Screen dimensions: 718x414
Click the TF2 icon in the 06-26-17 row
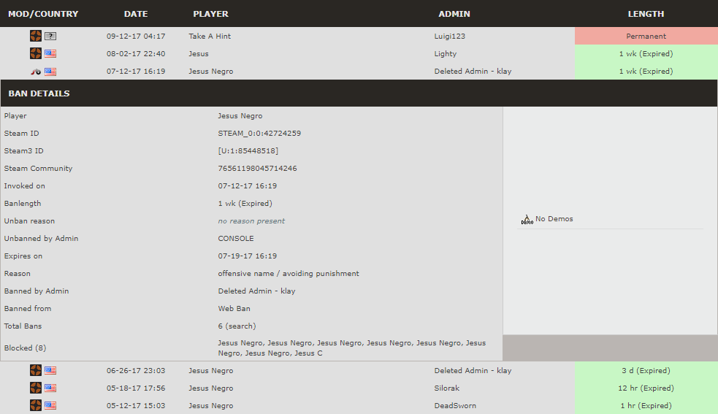coord(36,370)
